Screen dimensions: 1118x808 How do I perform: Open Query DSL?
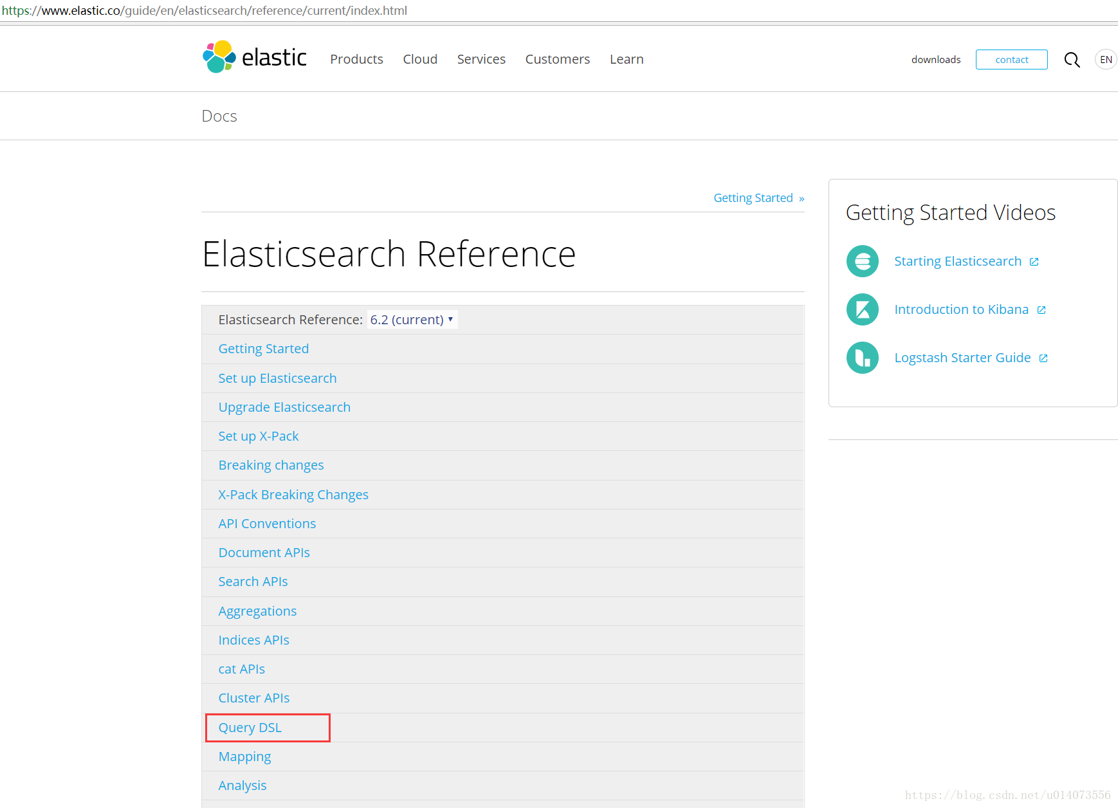pos(250,728)
